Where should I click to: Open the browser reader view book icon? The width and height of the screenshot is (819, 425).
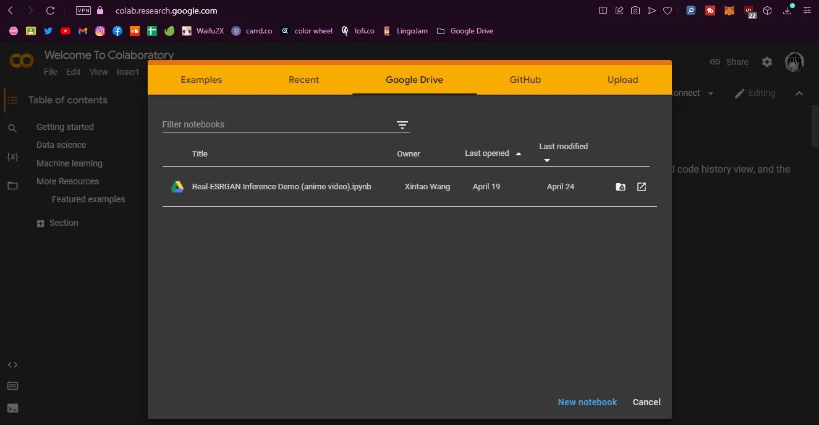point(603,11)
